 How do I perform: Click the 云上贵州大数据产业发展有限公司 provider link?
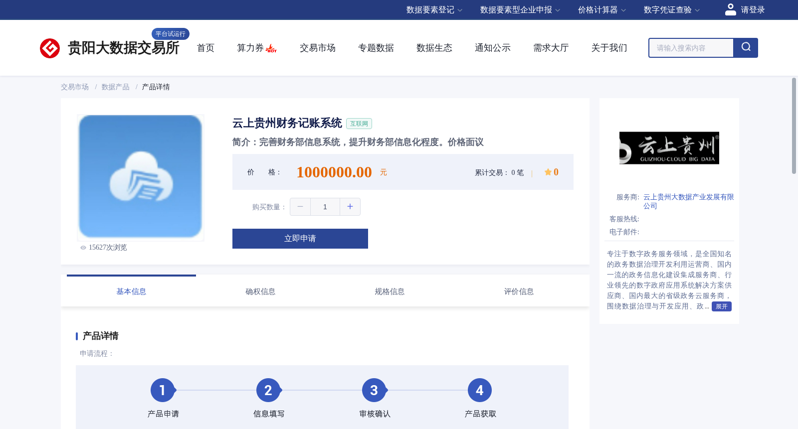click(688, 201)
